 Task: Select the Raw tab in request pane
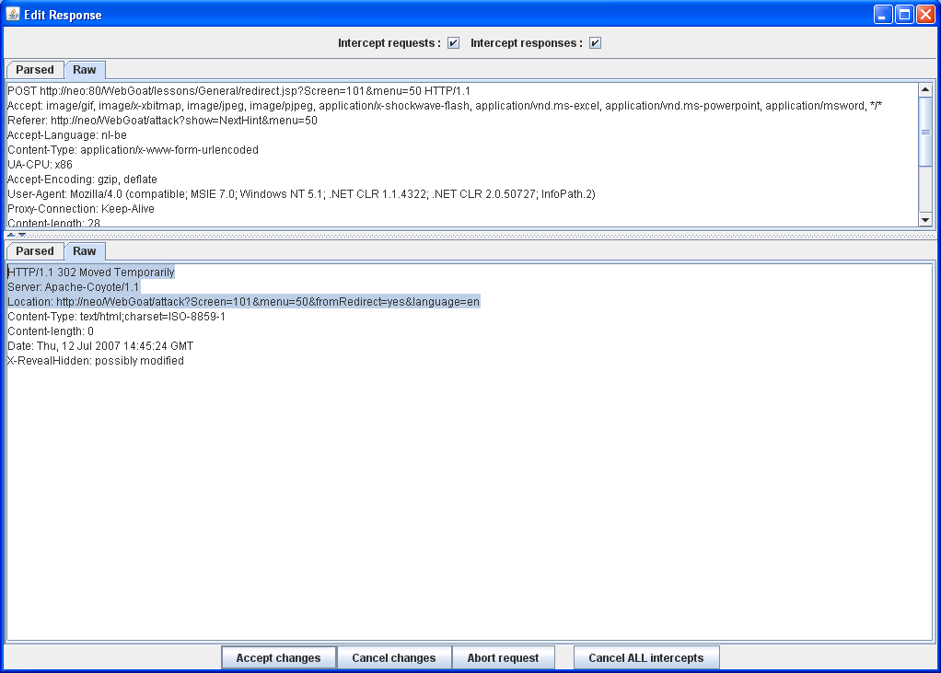[85, 70]
